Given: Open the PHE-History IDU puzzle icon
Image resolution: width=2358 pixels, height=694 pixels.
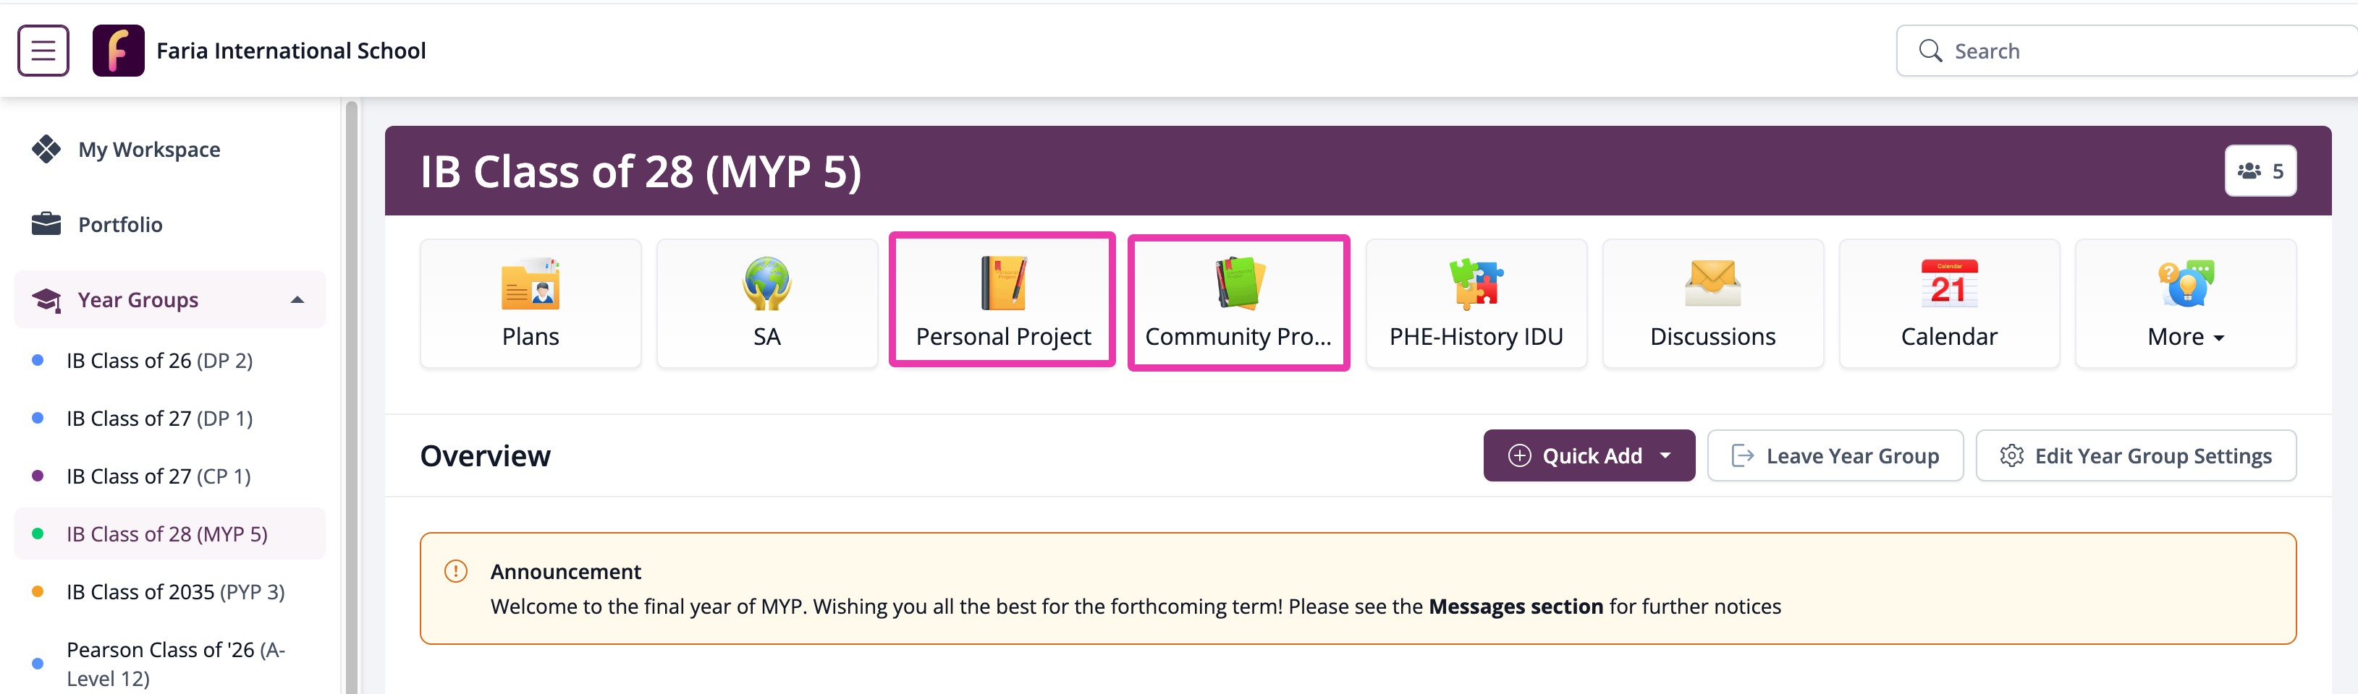Looking at the screenshot, I should (x=1476, y=283).
